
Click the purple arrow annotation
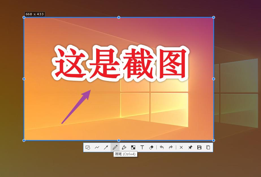pyautogui.click(x=76, y=107)
